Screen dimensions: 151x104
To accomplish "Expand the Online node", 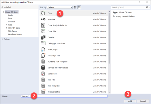I will (2, 39).
